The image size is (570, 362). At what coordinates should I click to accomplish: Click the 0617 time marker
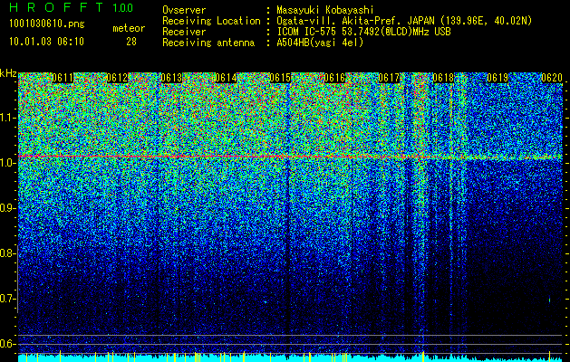[x=389, y=78]
